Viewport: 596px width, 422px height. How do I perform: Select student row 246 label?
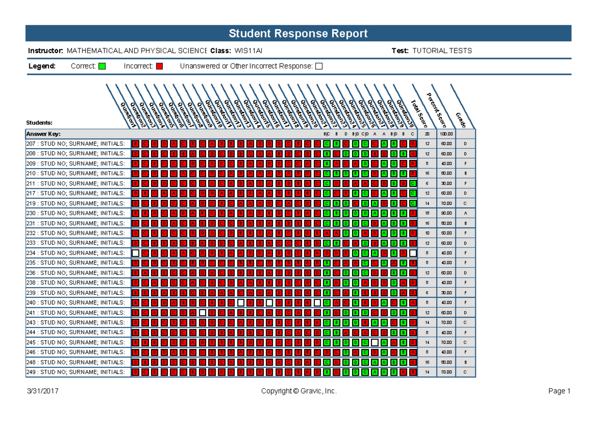tap(75, 352)
